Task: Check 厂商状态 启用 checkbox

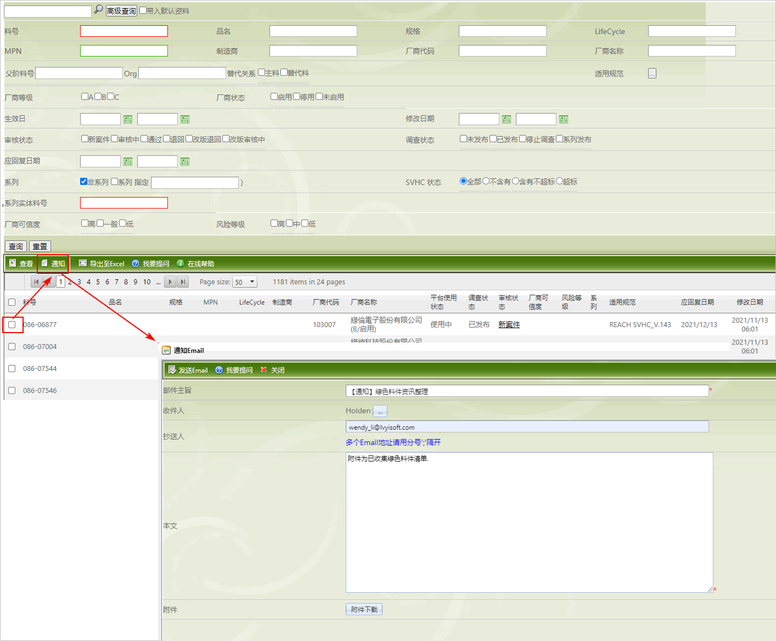Action: coord(274,96)
